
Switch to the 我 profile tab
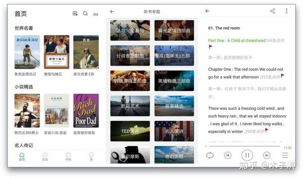(91, 157)
